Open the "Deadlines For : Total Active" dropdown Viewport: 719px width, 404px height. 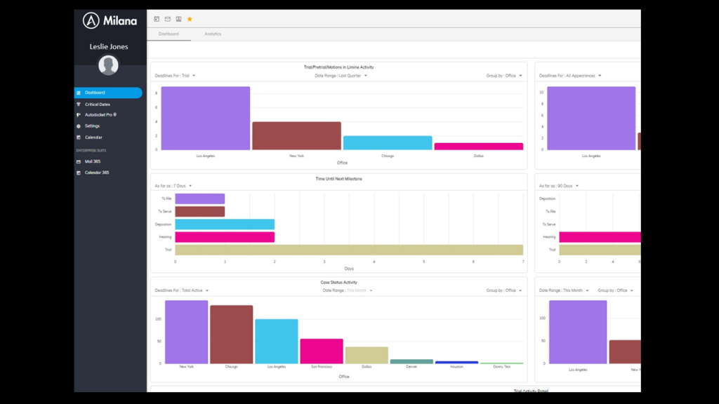tap(181, 290)
